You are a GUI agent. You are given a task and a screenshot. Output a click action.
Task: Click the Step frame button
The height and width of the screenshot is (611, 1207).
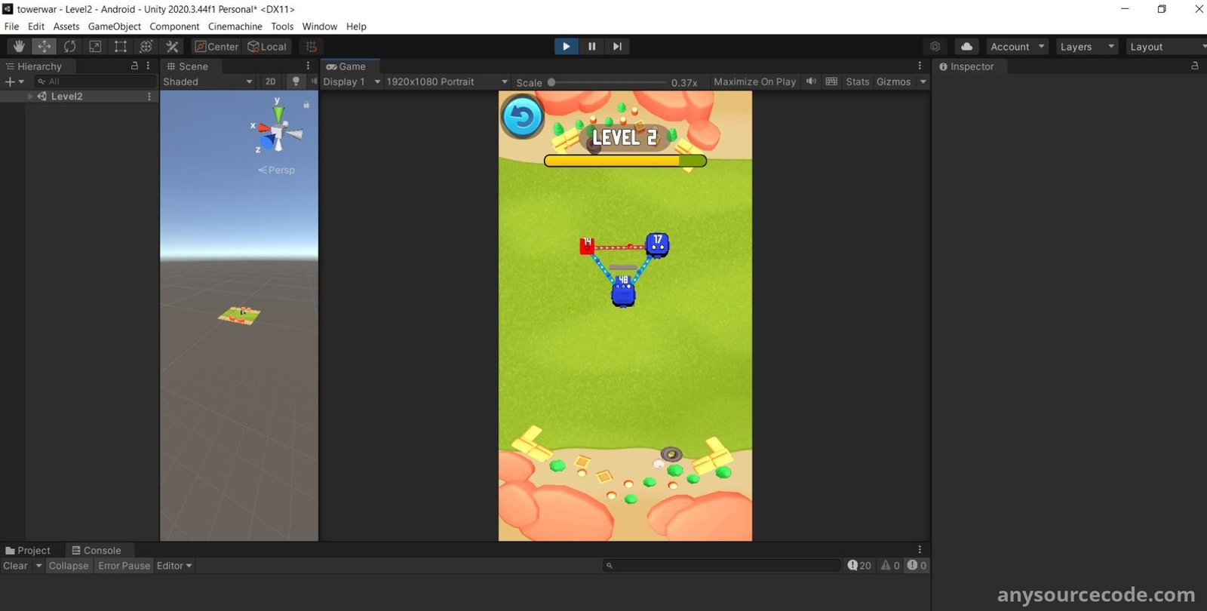coord(617,47)
